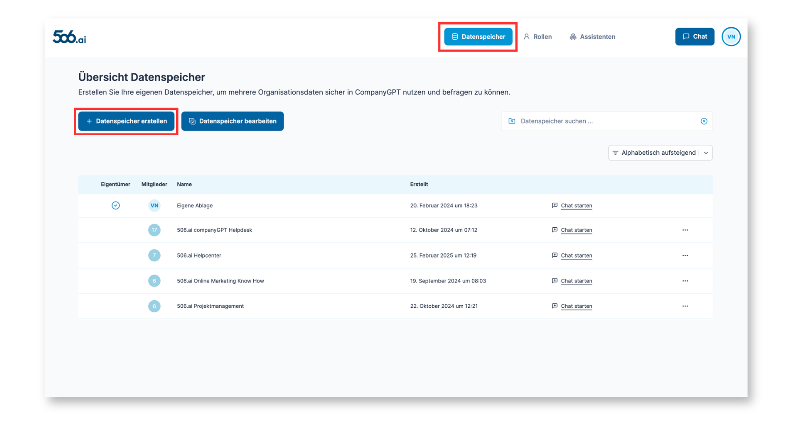Screen dimensions: 801x427
Task: Click chat icon in Online Marketing Know How row
Action: pyautogui.click(x=554, y=280)
